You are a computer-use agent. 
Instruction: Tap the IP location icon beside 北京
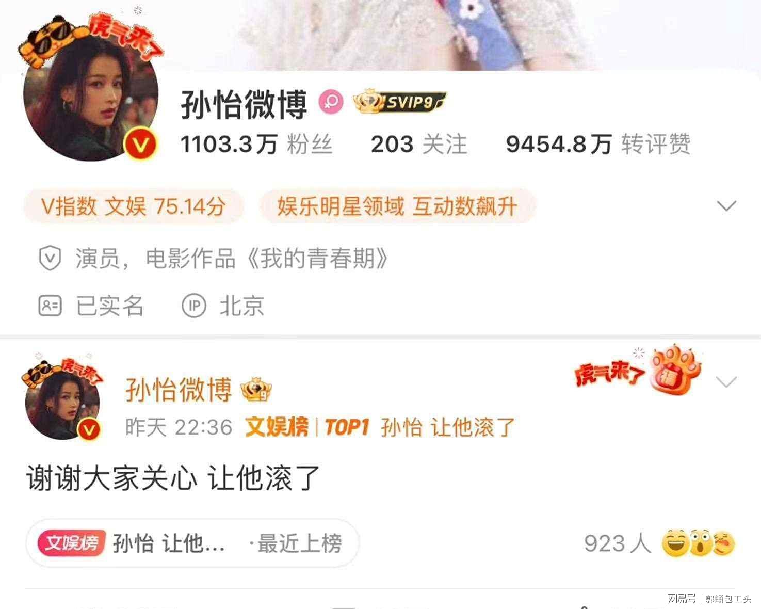pyautogui.click(x=194, y=306)
